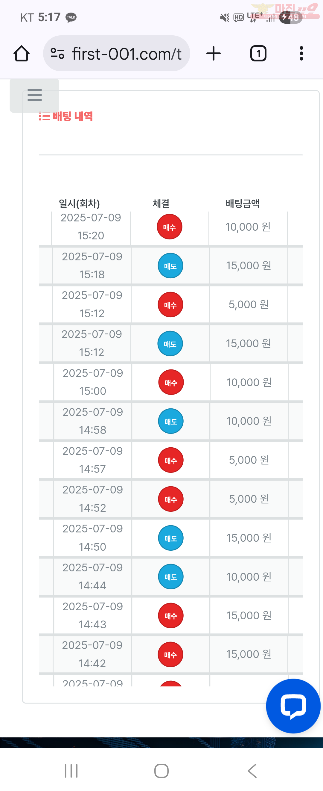Open the browser three-dot menu
Screen dimensions: 323x791
click(301, 53)
